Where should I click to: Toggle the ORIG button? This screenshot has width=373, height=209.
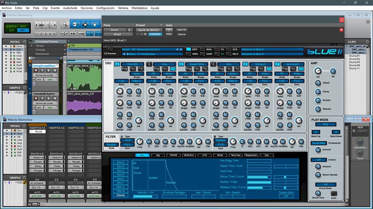tap(189, 54)
